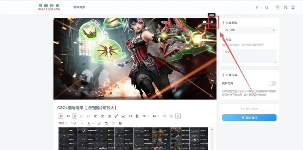Apply the text color A button

[x=89, y=123]
